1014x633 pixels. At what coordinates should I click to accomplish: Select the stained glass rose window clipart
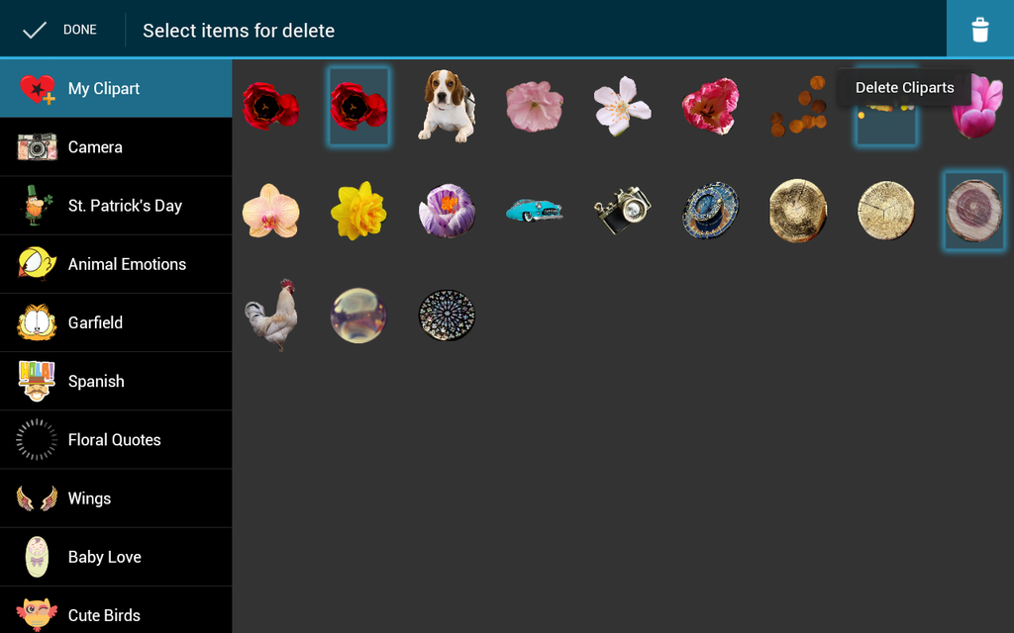click(x=447, y=316)
